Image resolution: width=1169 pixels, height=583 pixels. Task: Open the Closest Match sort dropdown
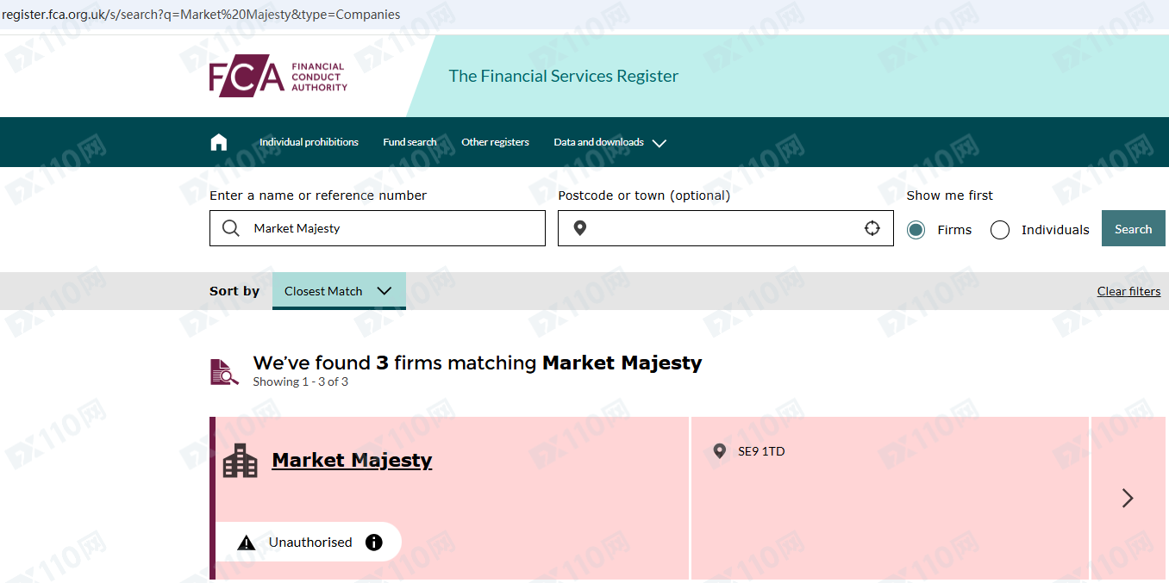tap(338, 291)
